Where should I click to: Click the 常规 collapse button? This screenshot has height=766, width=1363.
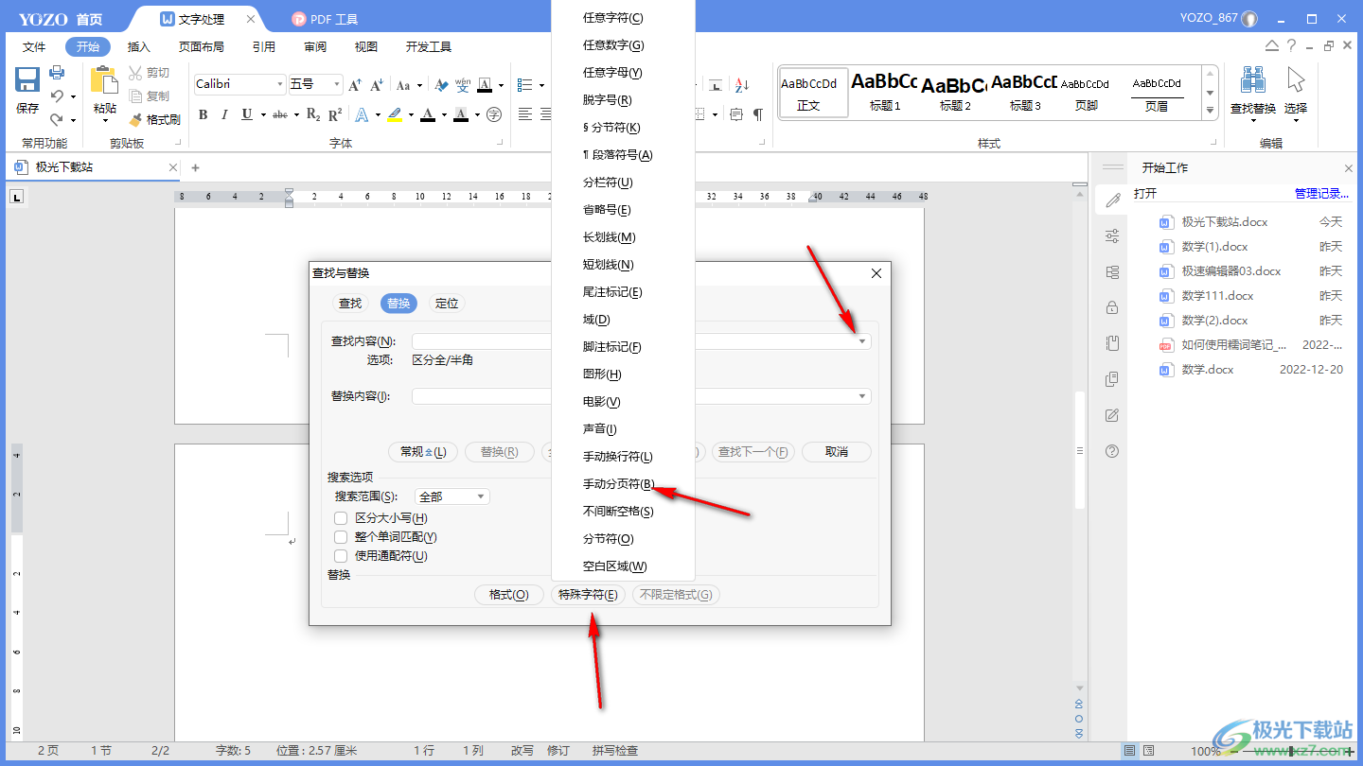click(423, 452)
